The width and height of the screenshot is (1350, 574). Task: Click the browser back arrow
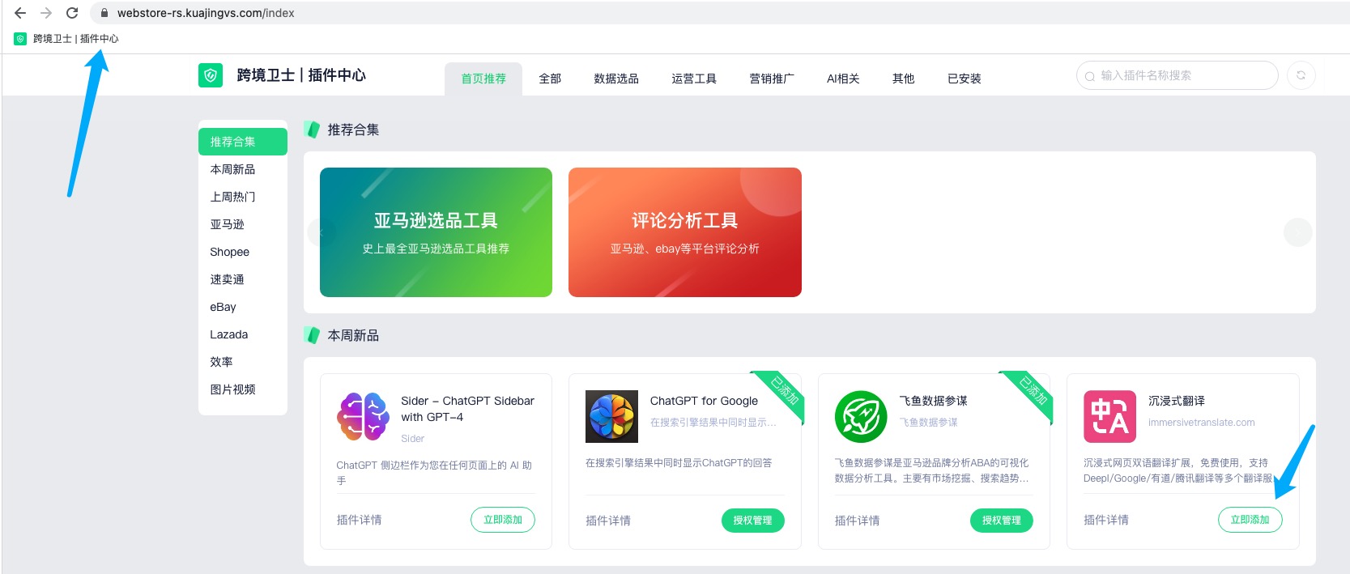[20, 13]
